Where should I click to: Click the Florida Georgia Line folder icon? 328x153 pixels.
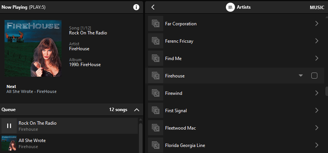pos(156,145)
